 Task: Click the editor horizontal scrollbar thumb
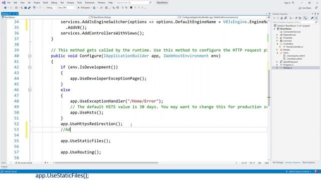pos(107,163)
